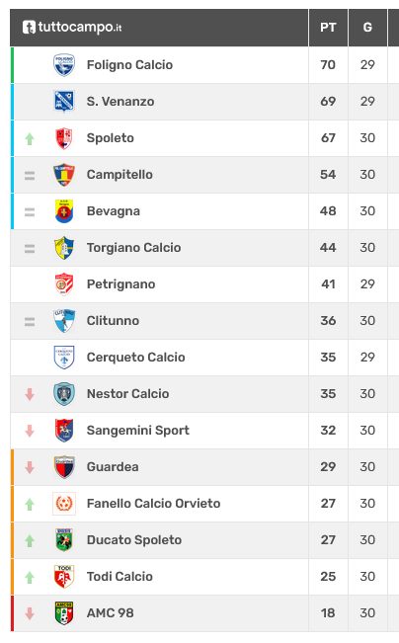Viewport: 399px width, 643px height.
Task: Click the Fanello Calcio Orvieto logo
Action: click(x=64, y=503)
